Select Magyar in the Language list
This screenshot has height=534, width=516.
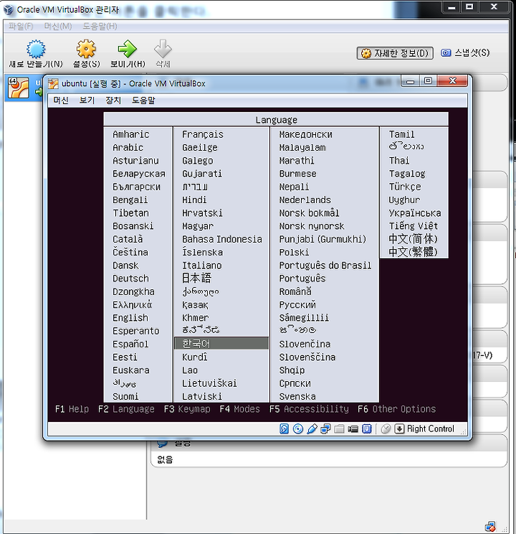[198, 226]
